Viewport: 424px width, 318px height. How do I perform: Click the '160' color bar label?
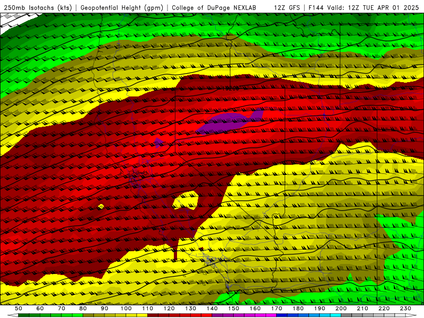[255, 308]
